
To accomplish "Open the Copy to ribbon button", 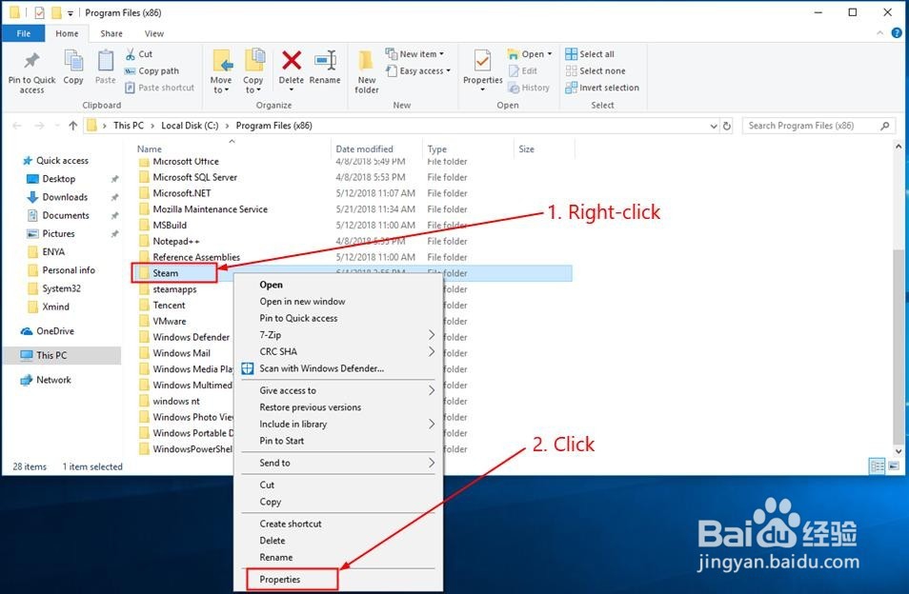I will pos(253,71).
